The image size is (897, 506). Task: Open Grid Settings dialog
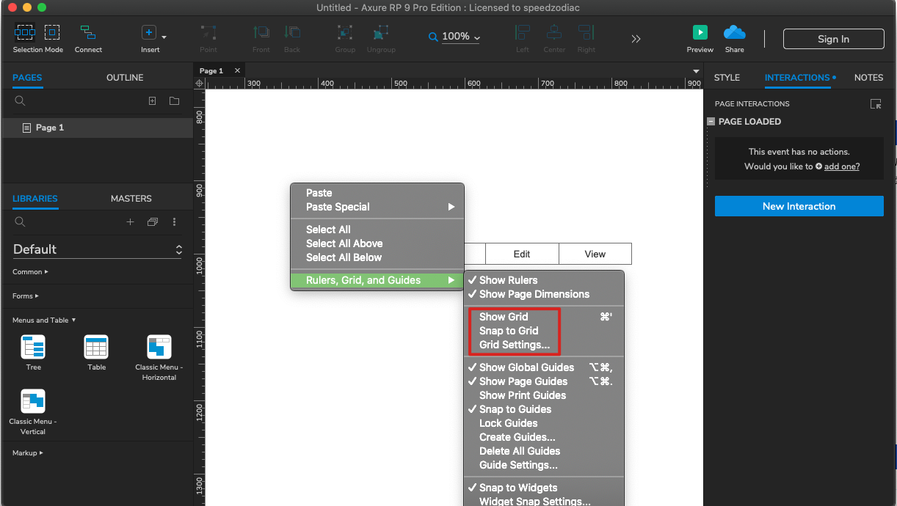(544, 345)
